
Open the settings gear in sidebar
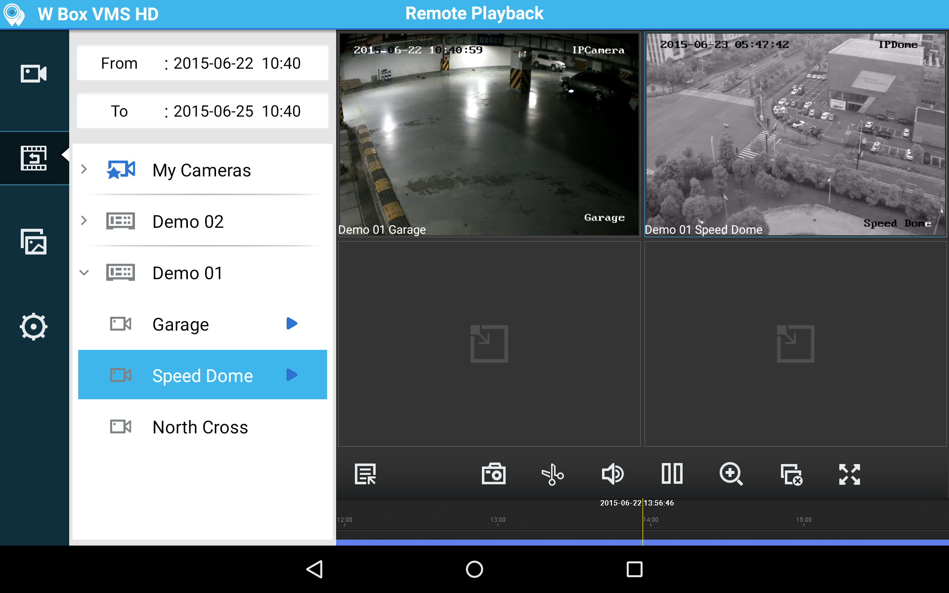(x=34, y=326)
